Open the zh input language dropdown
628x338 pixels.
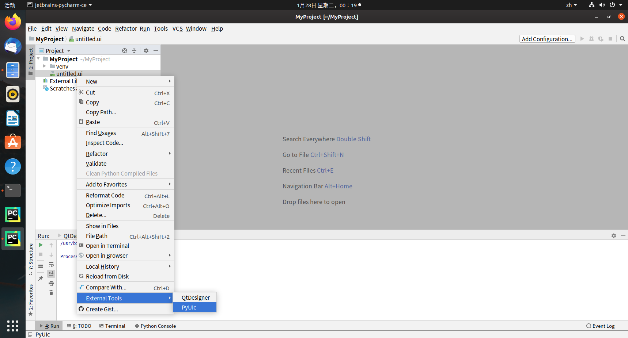[572, 5]
